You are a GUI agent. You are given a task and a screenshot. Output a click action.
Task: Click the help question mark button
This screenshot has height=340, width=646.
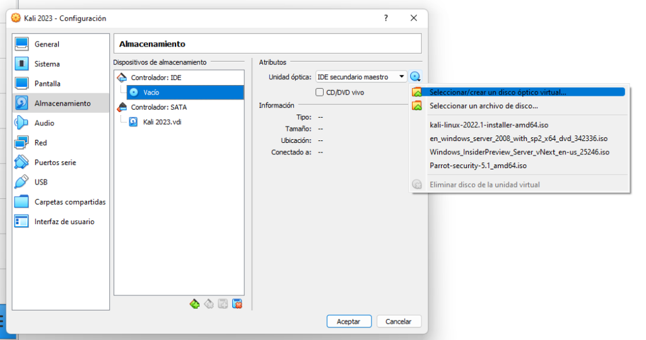[385, 18]
